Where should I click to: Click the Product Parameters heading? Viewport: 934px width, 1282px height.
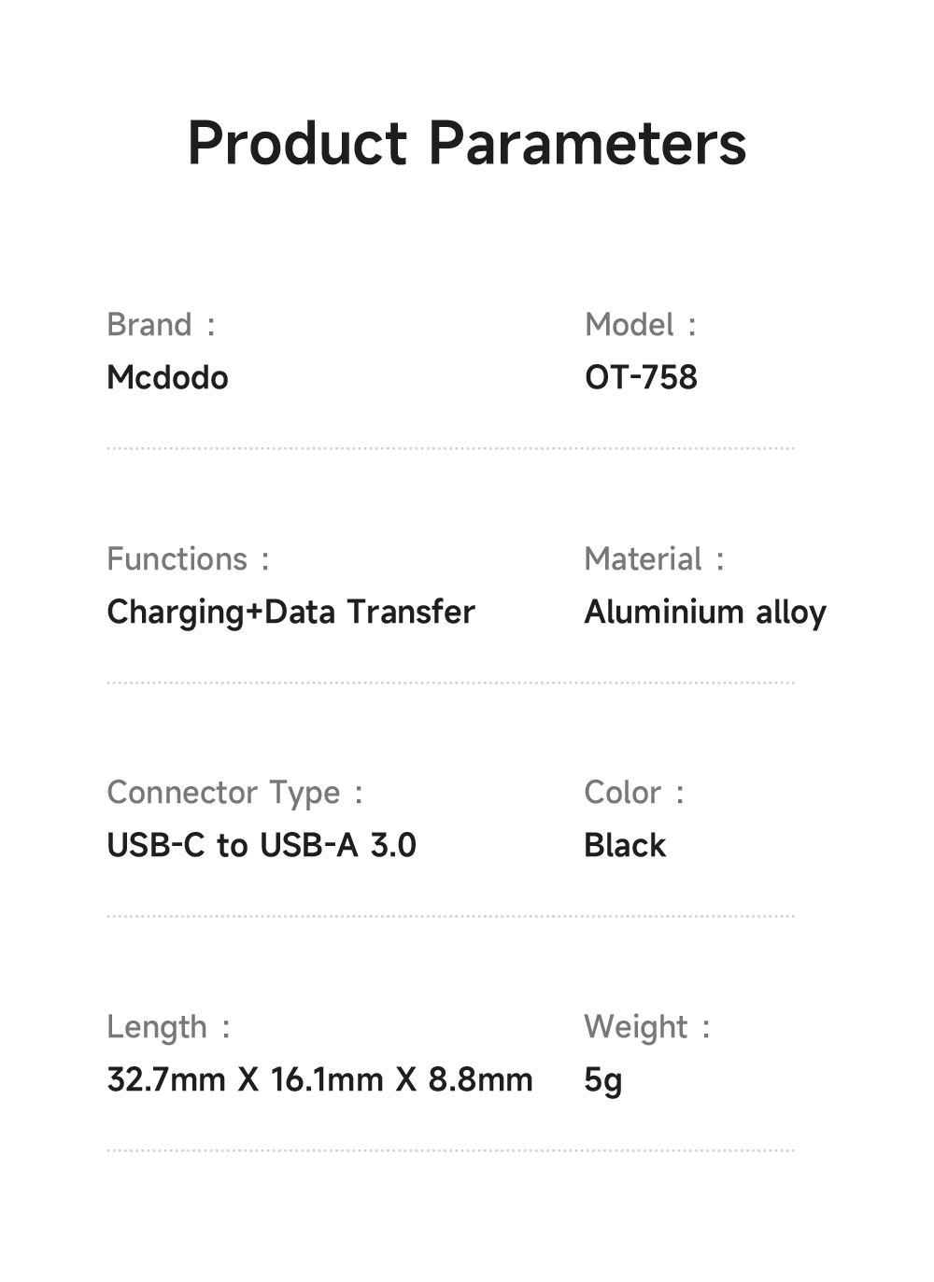pyautogui.click(x=467, y=144)
